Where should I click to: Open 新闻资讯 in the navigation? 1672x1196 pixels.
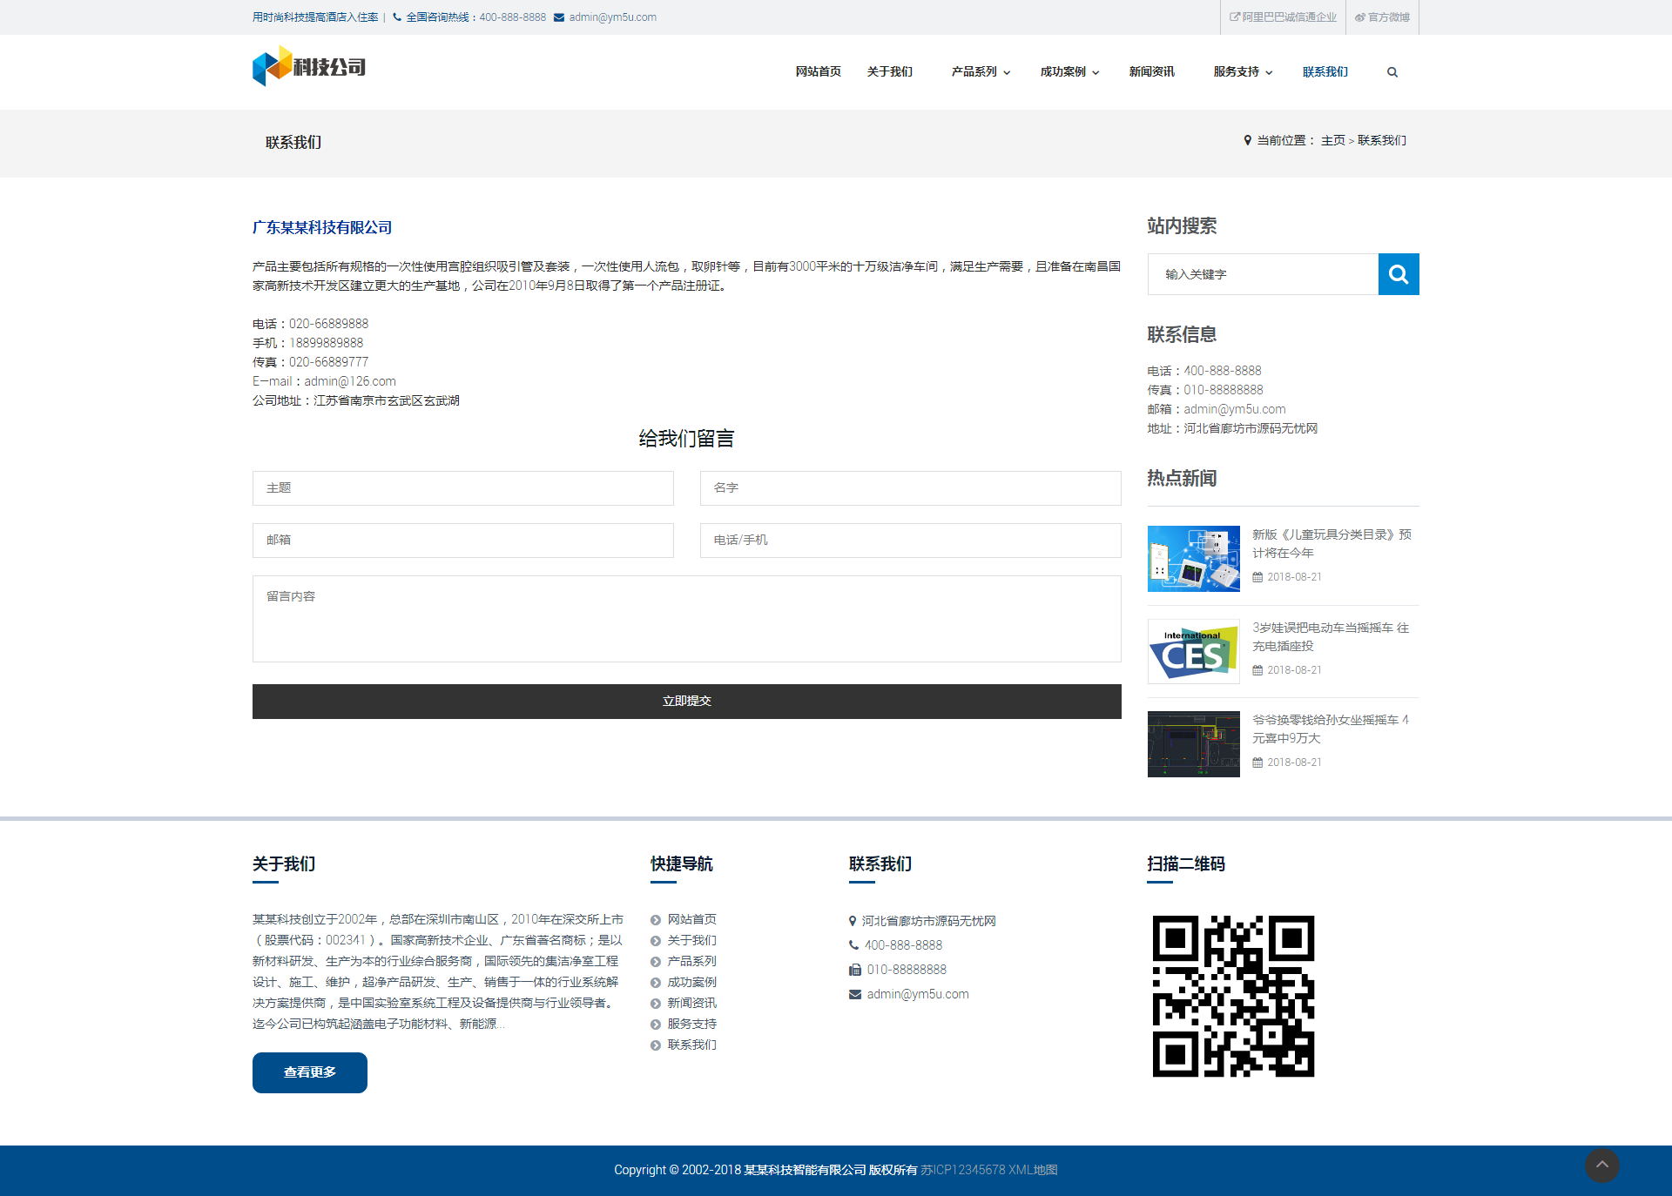[1151, 72]
